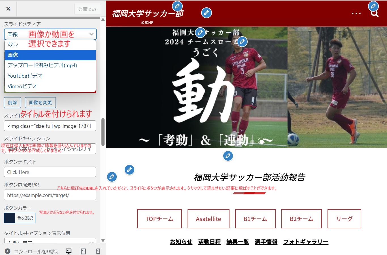Image resolution: width=387 pixels, height=255 pixels.
Task: Focus the ボタンテキスト Click Here field
Action: pos(50,172)
